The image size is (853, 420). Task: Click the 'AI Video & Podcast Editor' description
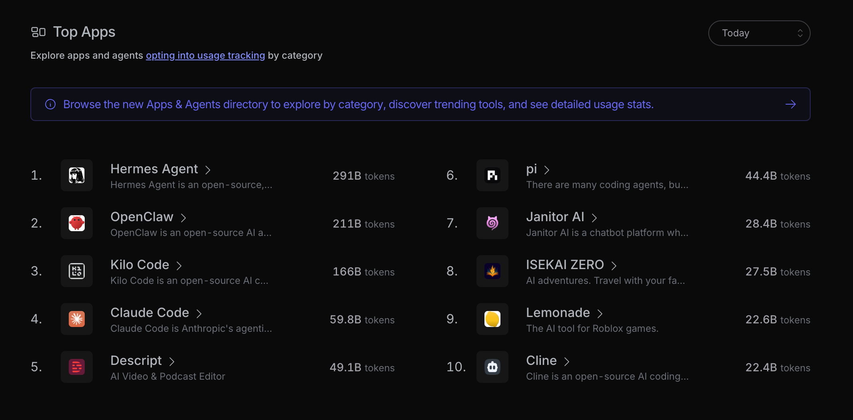click(168, 376)
